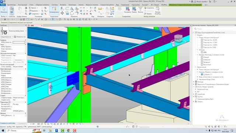
Task: Open the Аннотации ribbon tab
Action: (x=72, y=5)
